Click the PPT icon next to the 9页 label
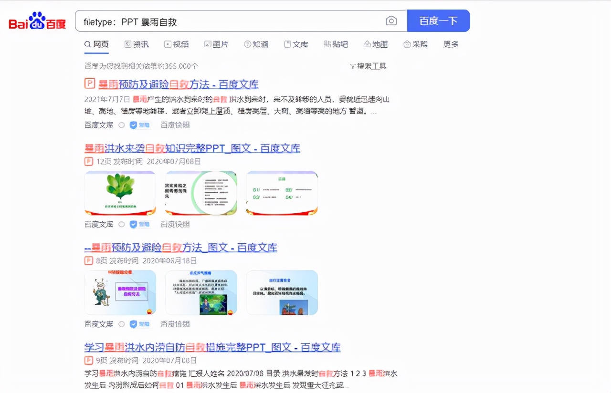Screen dimensions: 611x393 click(89, 361)
